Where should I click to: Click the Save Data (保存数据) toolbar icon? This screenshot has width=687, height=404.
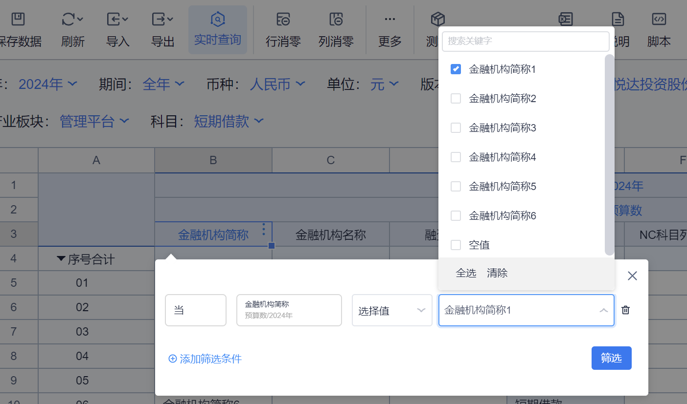[18, 20]
